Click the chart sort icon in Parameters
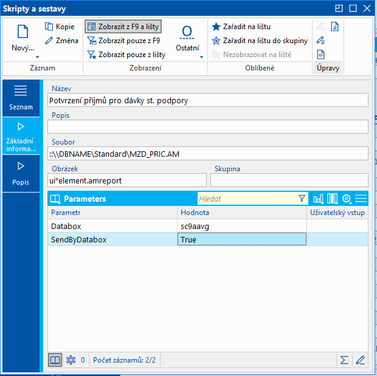Image resolution: width=377 pixels, height=376 pixels. click(x=319, y=199)
